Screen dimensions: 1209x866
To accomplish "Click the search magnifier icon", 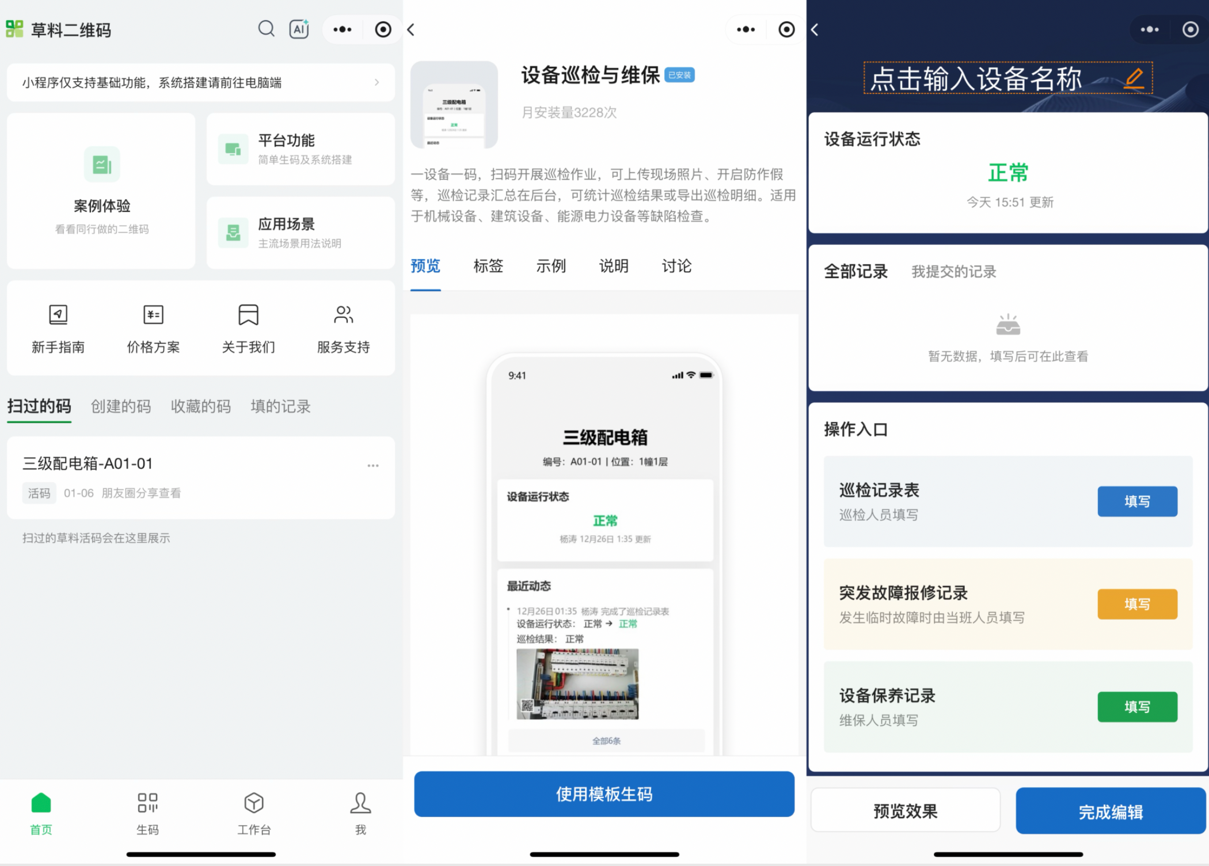I will click(x=266, y=29).
